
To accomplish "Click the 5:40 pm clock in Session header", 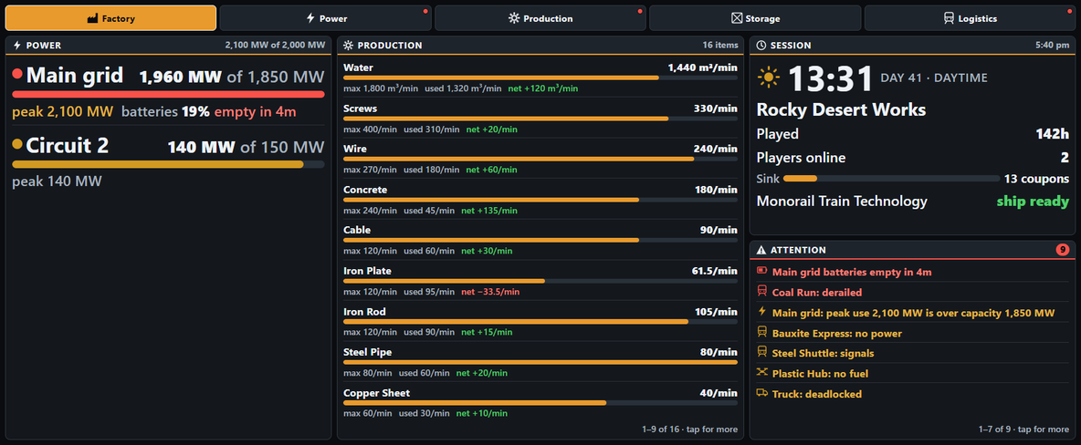I will [x=1052, y=46].
